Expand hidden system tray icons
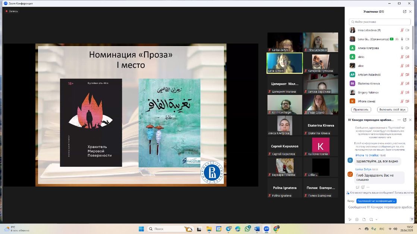The image size is (417, 234). click(x=360, y=229)
